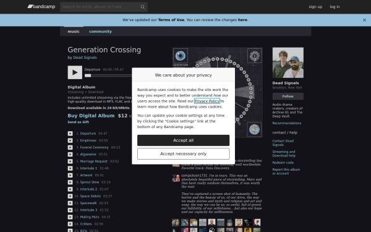Open Recommendations link
This screenshot has height=232, width=371.
pyautogui.click(x=286, y=123)
